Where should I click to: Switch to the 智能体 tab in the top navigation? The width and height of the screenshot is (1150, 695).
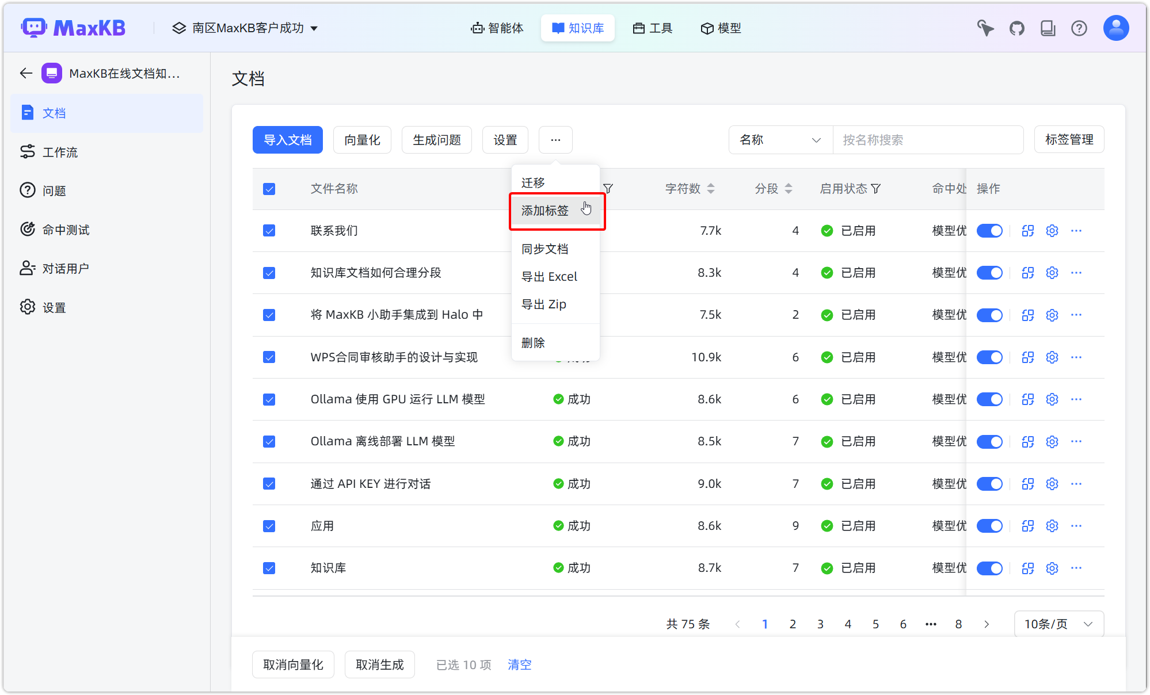coord(497,28)
